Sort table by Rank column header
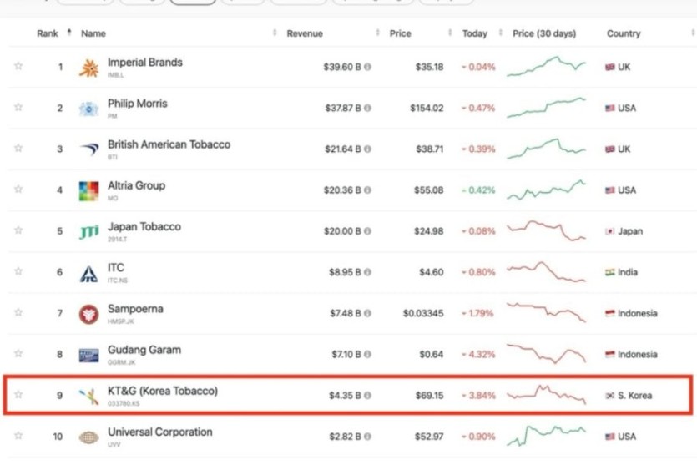 [48, 33]
